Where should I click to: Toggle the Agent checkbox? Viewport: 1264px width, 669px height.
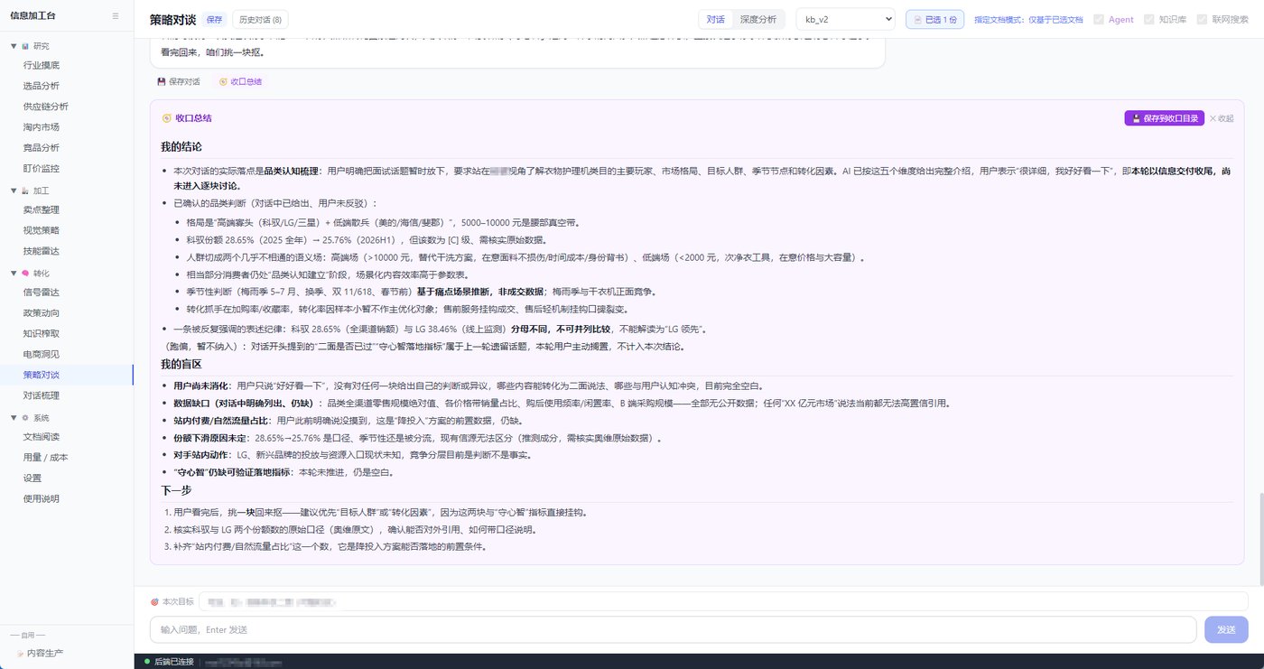[1099, 19]
